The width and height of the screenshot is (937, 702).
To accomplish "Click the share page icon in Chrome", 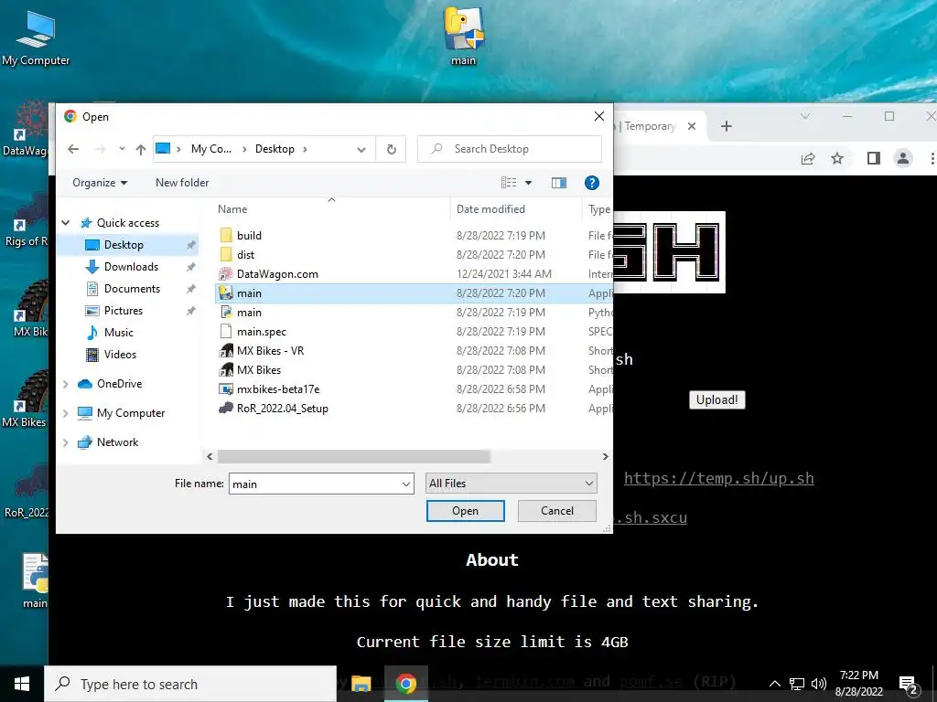I will 808,158.
